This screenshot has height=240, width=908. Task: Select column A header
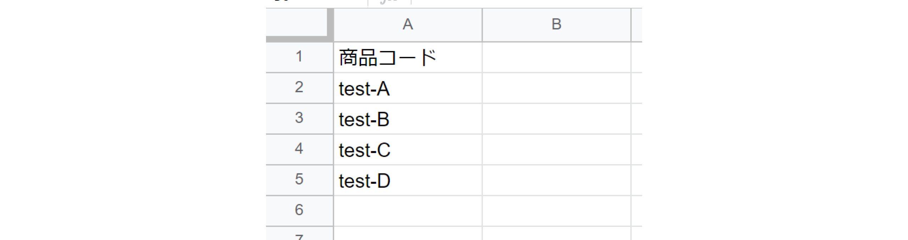click(408, 25)
